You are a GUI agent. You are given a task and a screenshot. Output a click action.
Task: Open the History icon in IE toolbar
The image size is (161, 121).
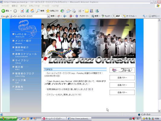62,11
